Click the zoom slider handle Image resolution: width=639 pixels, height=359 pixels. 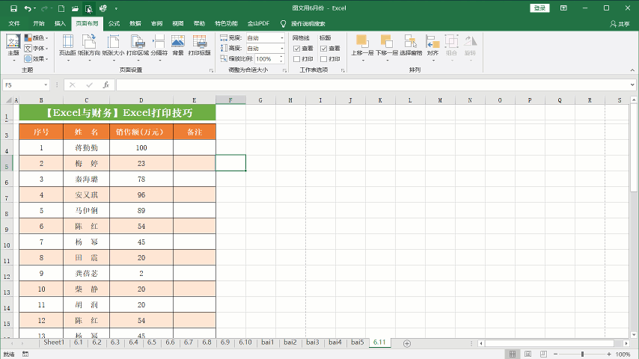[x=582, y=354]
